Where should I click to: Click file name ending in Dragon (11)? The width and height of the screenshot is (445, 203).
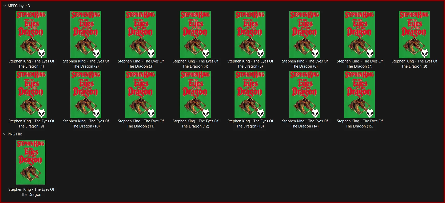pos(141,124)
